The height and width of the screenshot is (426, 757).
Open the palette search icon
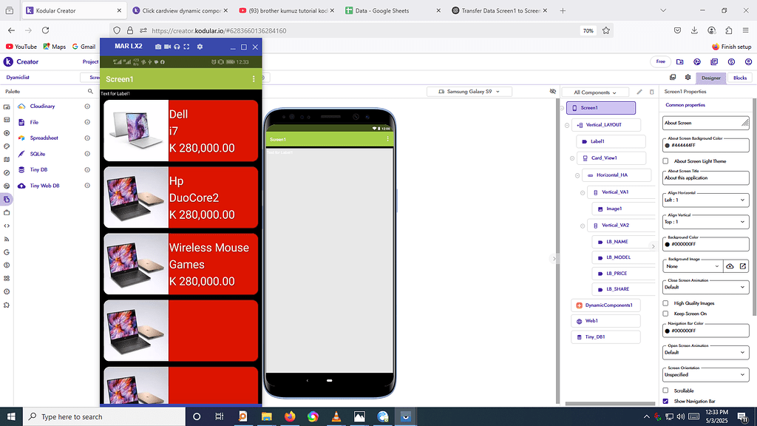(x=89, y=92)
